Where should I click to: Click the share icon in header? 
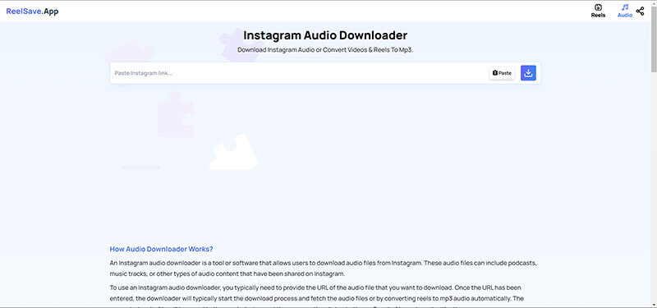(x=640, y=11)
